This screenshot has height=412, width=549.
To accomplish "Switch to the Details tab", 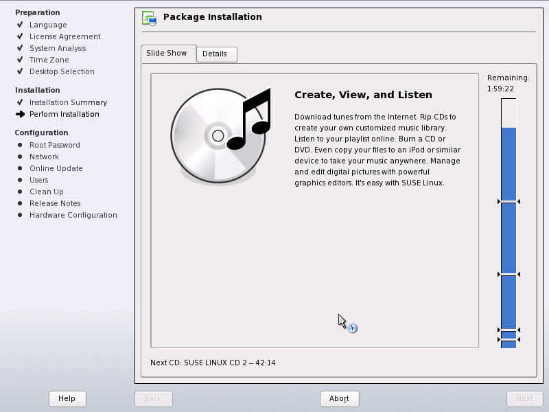I will point(216,54).
